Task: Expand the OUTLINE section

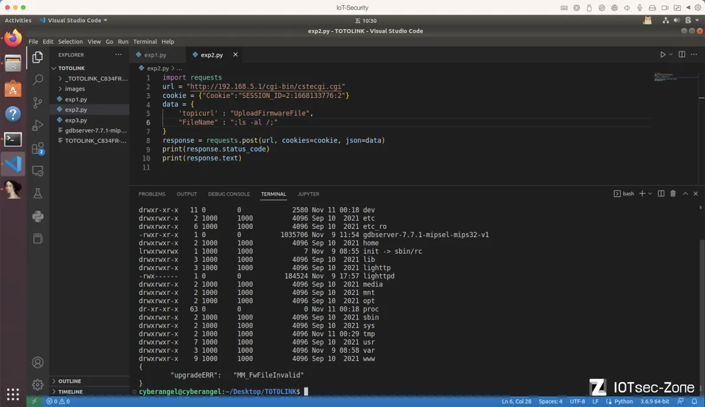Action: [x=90, y=381]
